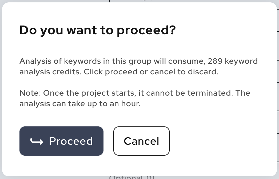Screen dimensions: 279x179
Task: Click the dimmed backdrop right of dialog
Action: 278,89
